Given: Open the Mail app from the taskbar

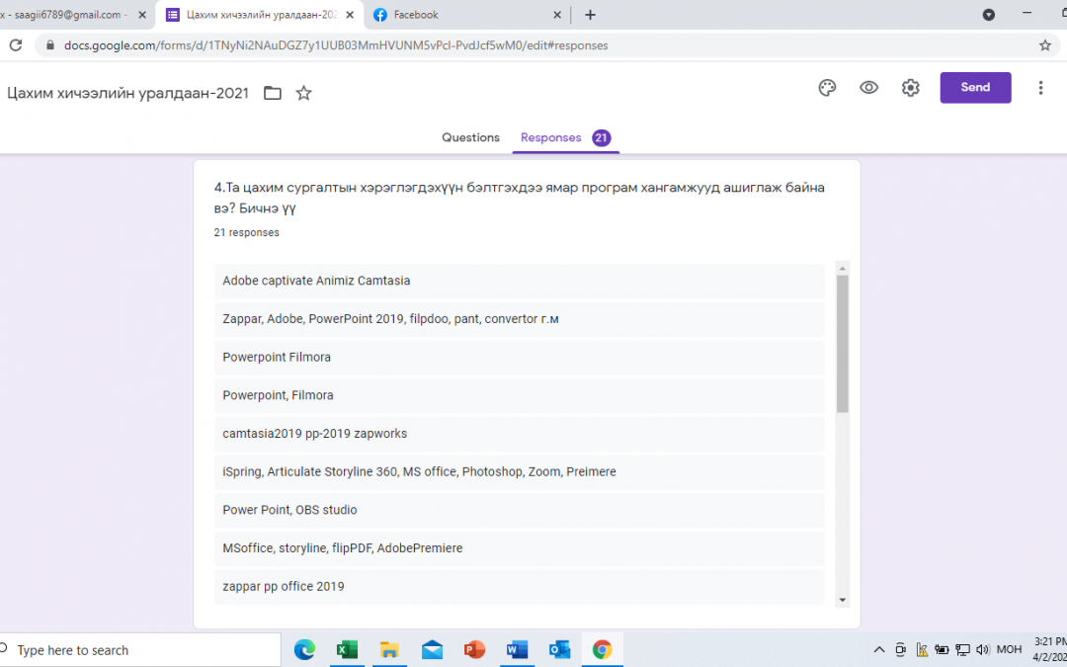Looking at the screenshot, I should click(432, 650).
